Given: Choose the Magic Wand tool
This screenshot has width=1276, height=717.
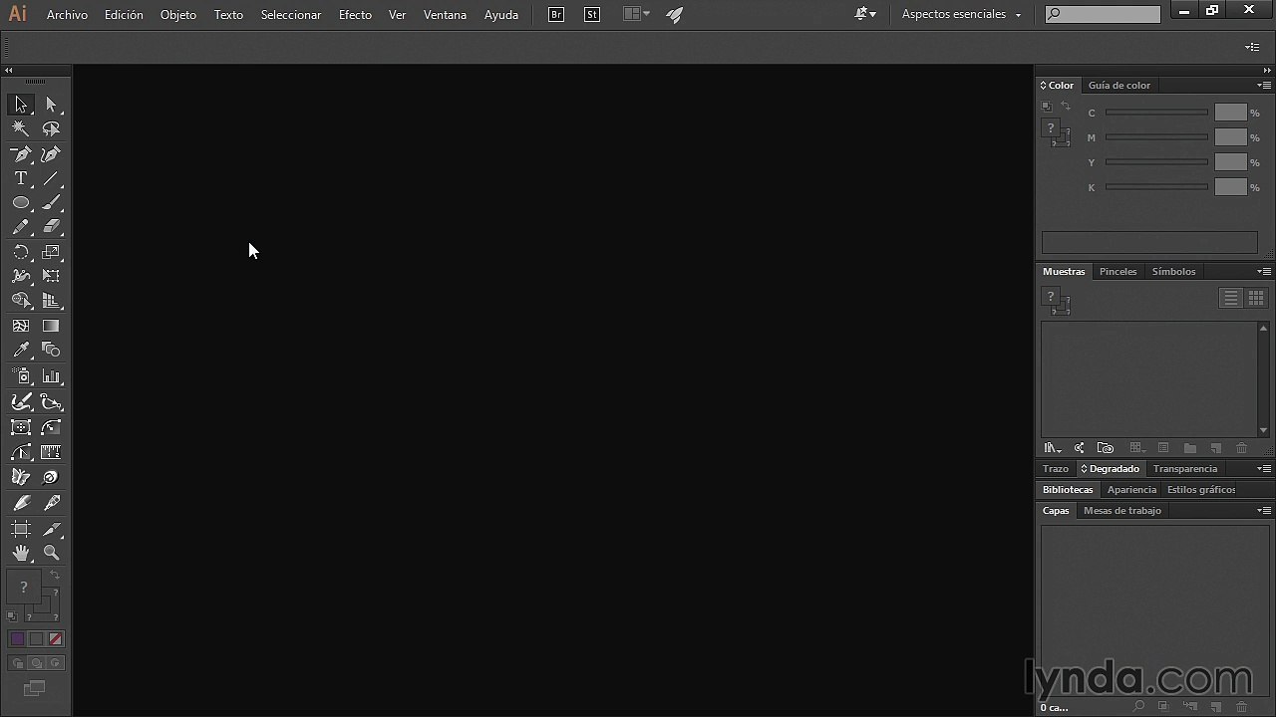Looking at the screenshot, I should (x=21, y=128).
